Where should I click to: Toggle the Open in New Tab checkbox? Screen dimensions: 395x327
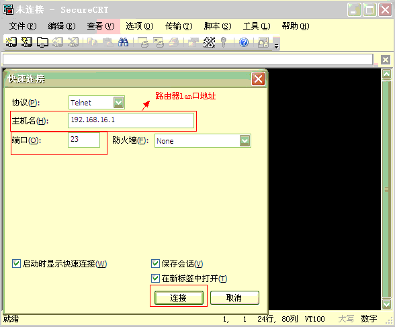click(155, 278)
